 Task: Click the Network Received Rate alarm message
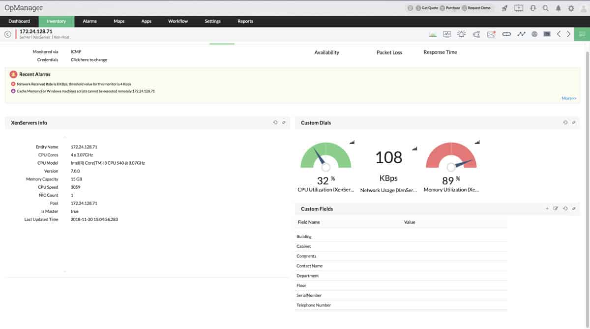[x=74, y=84]
